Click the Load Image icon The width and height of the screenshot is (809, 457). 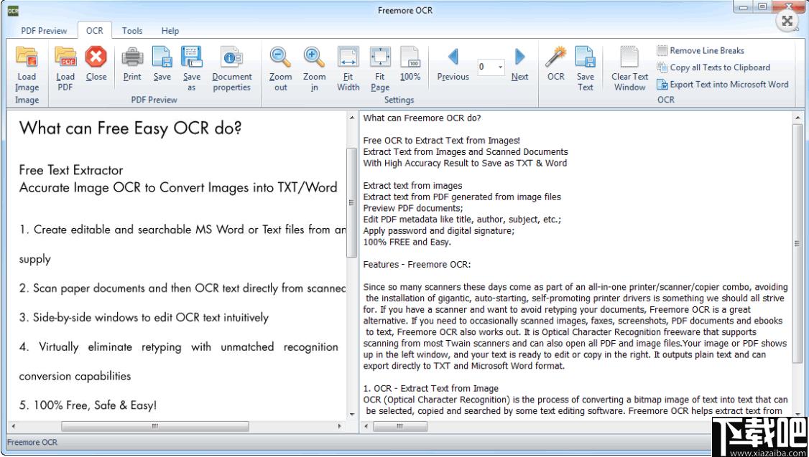click(27, 57)
